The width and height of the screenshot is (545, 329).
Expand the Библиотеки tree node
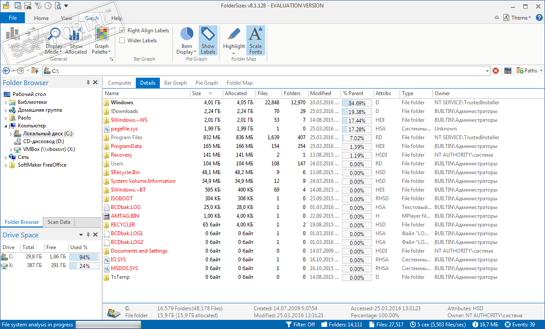pos(6,102)
